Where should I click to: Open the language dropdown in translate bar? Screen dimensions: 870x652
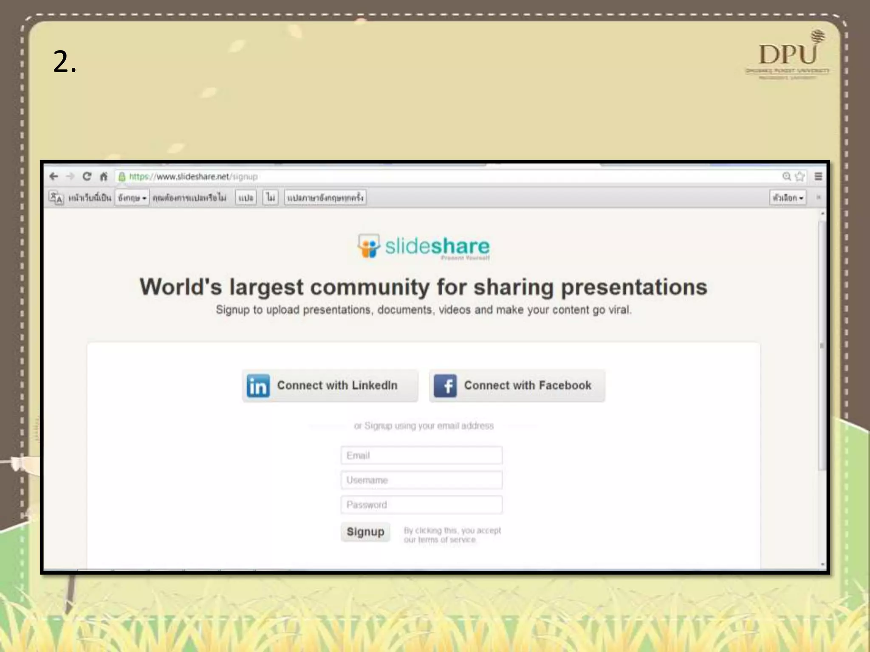(x=132, y=198)
